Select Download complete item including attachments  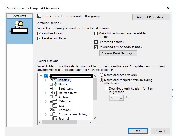click(x=101, y=80)
